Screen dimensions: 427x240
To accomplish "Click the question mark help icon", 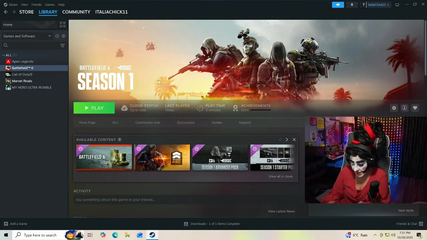I will click(363, 5).
